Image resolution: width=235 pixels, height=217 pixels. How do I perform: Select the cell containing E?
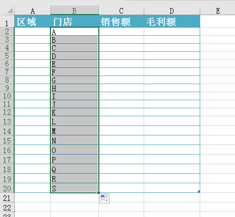click(75, 64)
